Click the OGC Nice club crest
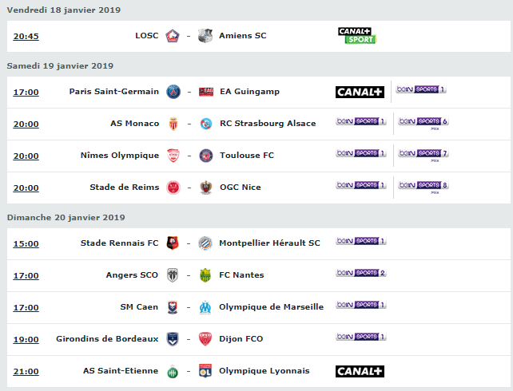This screenshot has width=513, height=391. 206,188
